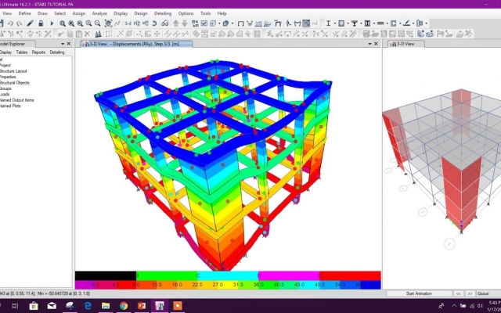
Task: Select Structural Objects in explorer tree
Action: point(14,82)
